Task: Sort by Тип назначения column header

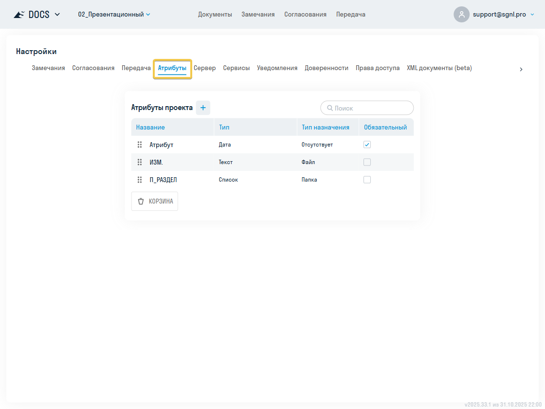Action: tap(325, 128)
